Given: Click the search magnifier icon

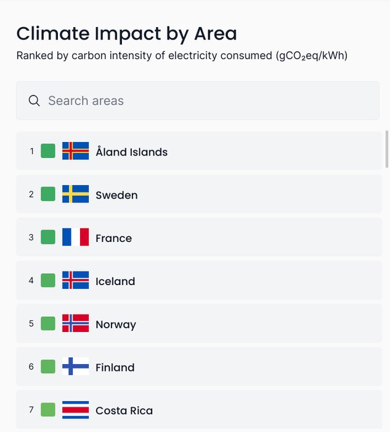Looking at the screenshot, I should [x=34, y=101].
